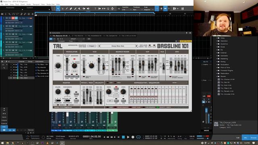The width and height of the screenshot is (258, 145).
Task: Open the Quantize value dropdown
Action: (x=127, y=10)
